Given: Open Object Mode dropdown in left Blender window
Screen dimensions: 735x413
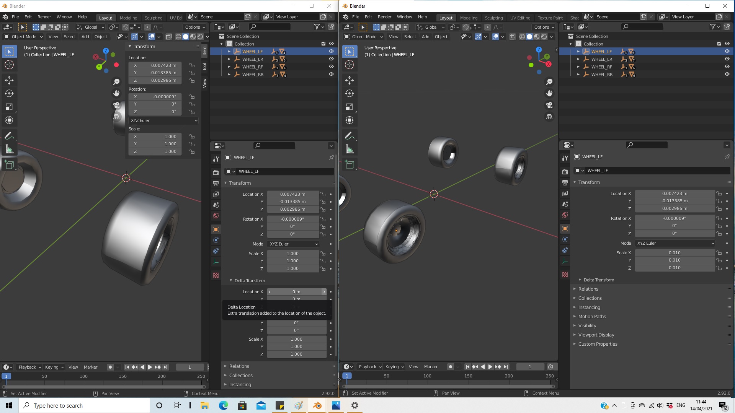Looking at the screenshot, I should click(23, 37).
